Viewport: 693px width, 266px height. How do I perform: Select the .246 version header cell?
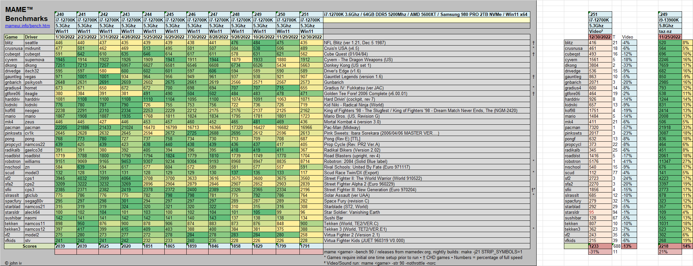[197, 14]
